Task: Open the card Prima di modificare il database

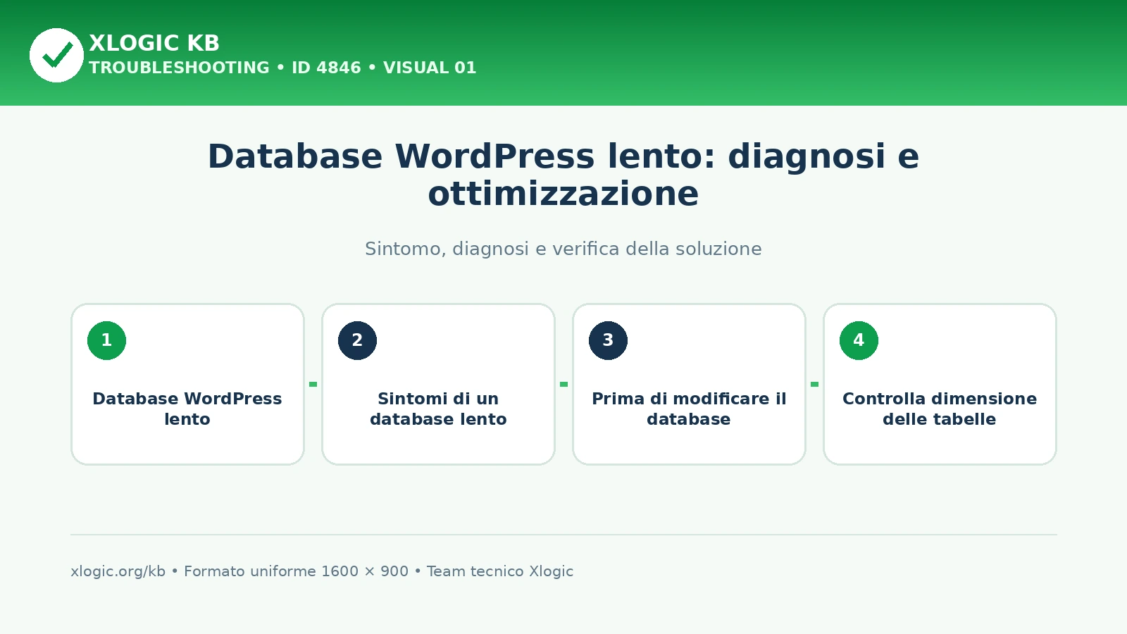Action: pyautogui.click(x=689, y=384)
